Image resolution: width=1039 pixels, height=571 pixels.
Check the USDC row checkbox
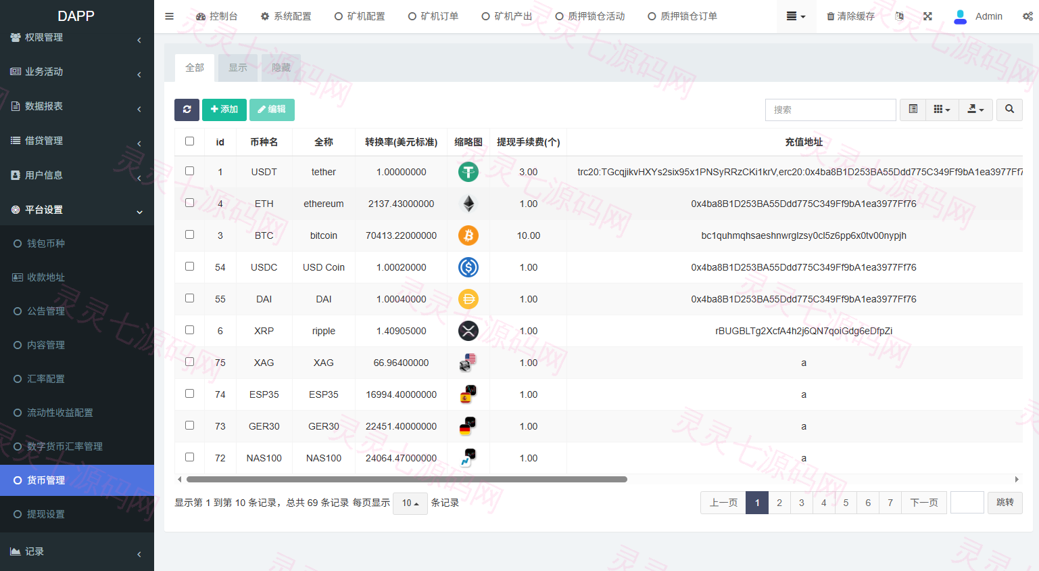(x=189, y=267)
